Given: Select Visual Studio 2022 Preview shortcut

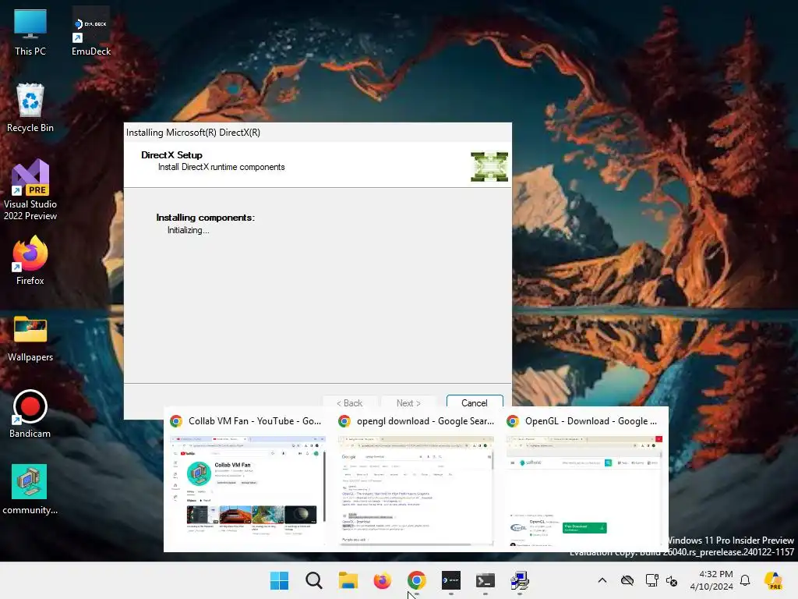Looking at the screenshot, I should point(30,190).
